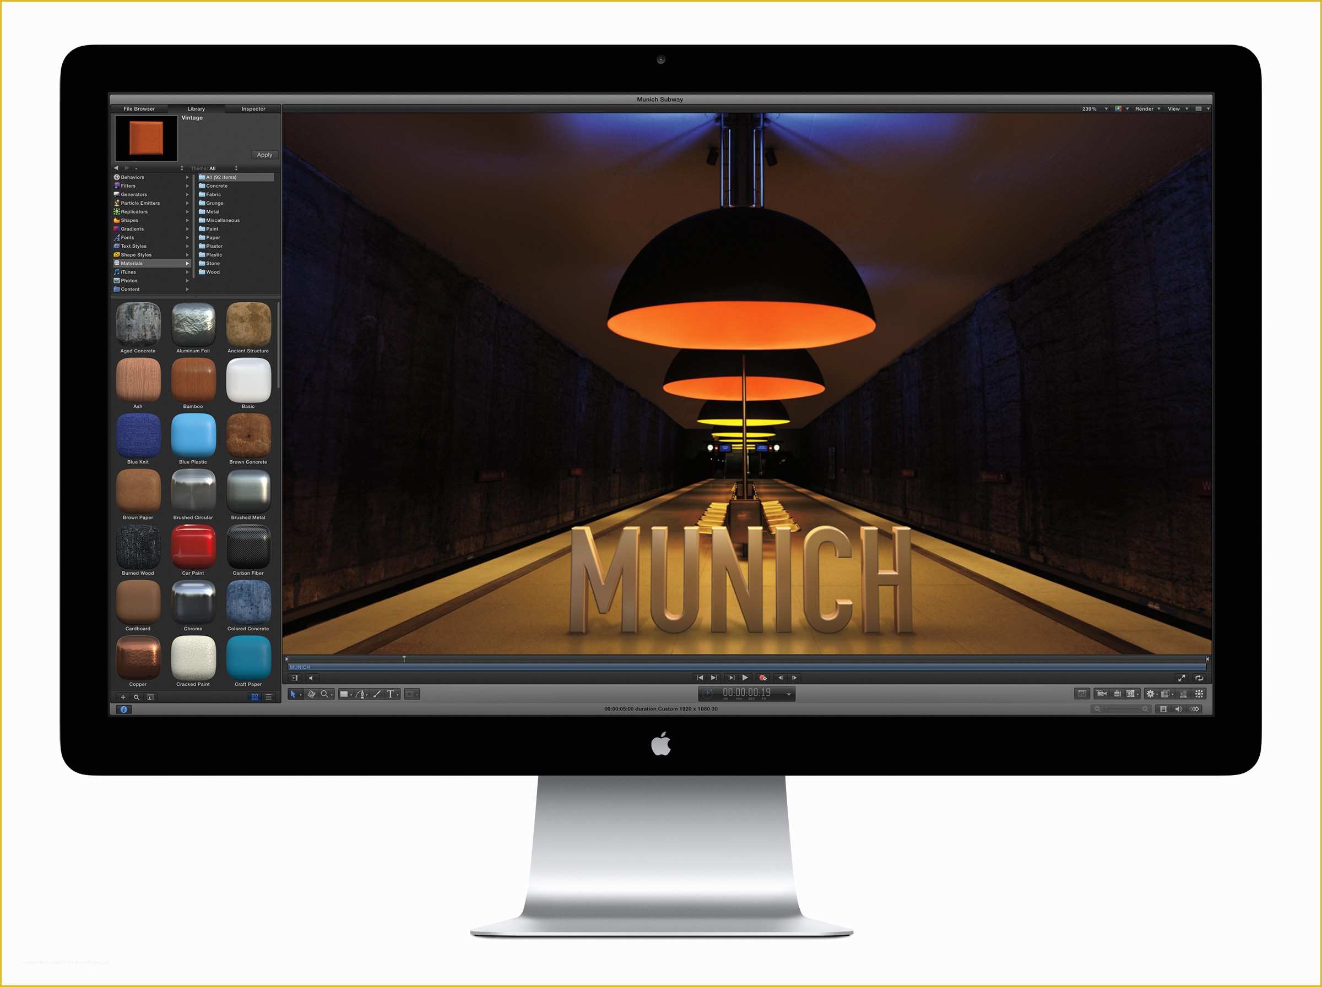Expand the Fabric subfolder in Materials

click(215, 196)
